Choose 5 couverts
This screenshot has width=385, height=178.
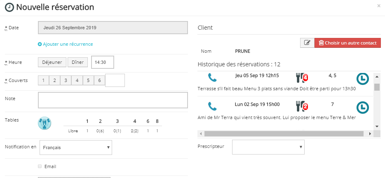coord(88,80)
